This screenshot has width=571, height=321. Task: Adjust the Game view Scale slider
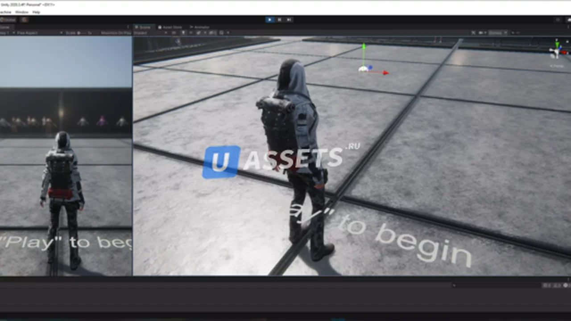tap(81, 33)
